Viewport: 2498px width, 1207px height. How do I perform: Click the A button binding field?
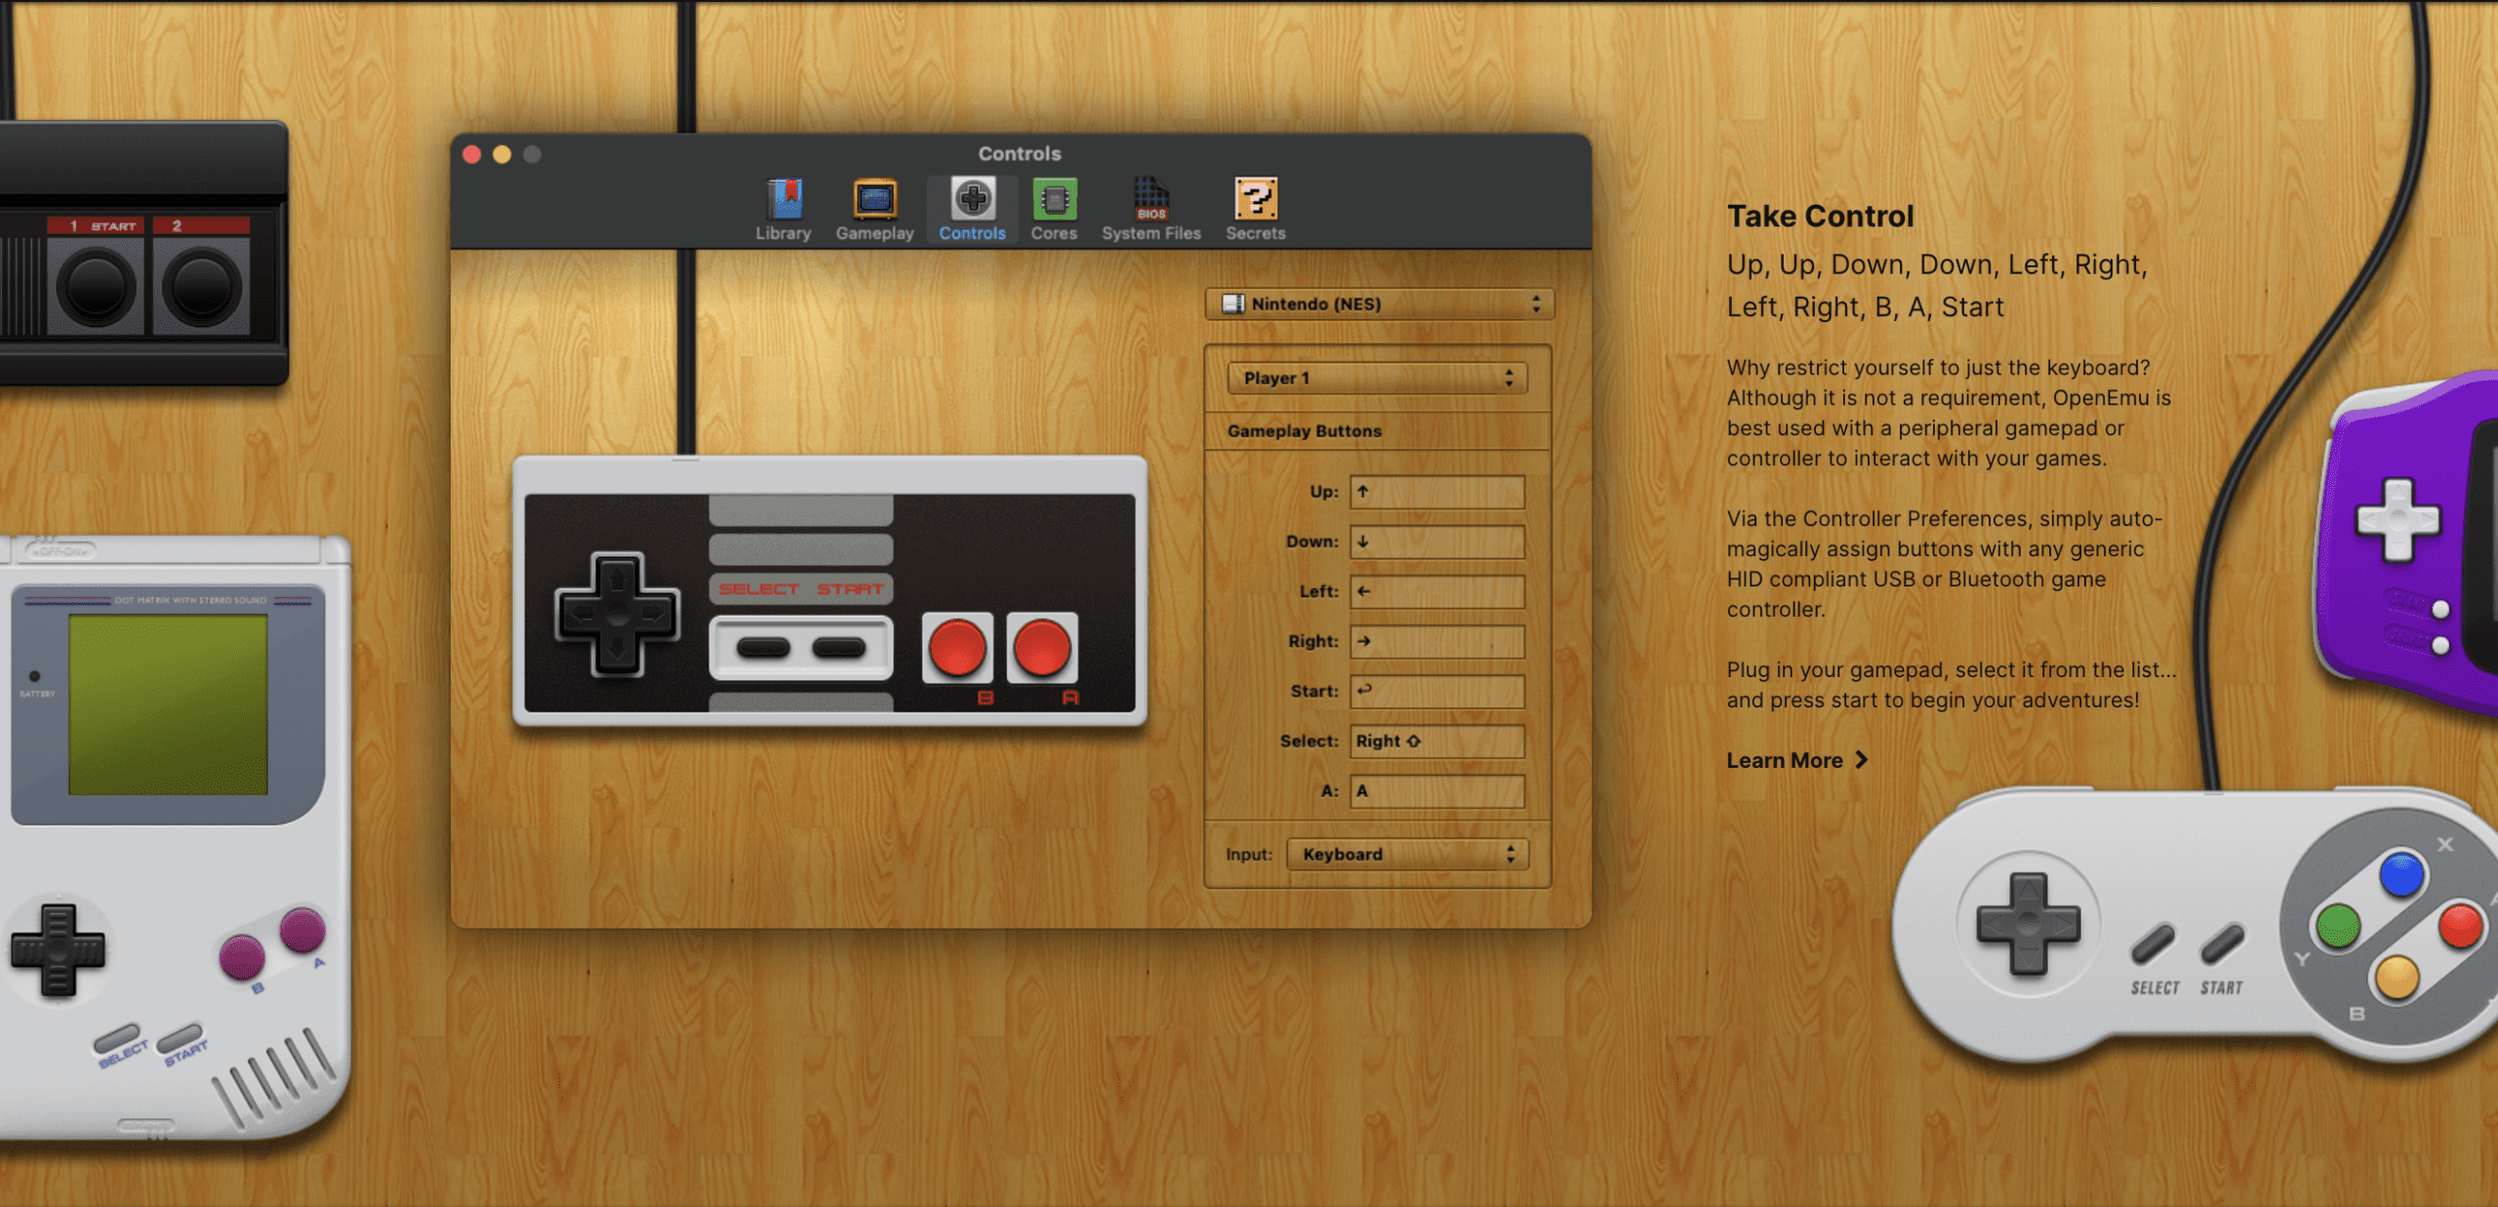pyautogui.click(x=1436, y=791)
